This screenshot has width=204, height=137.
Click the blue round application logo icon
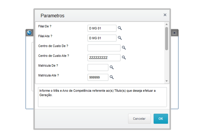(29, 33)
